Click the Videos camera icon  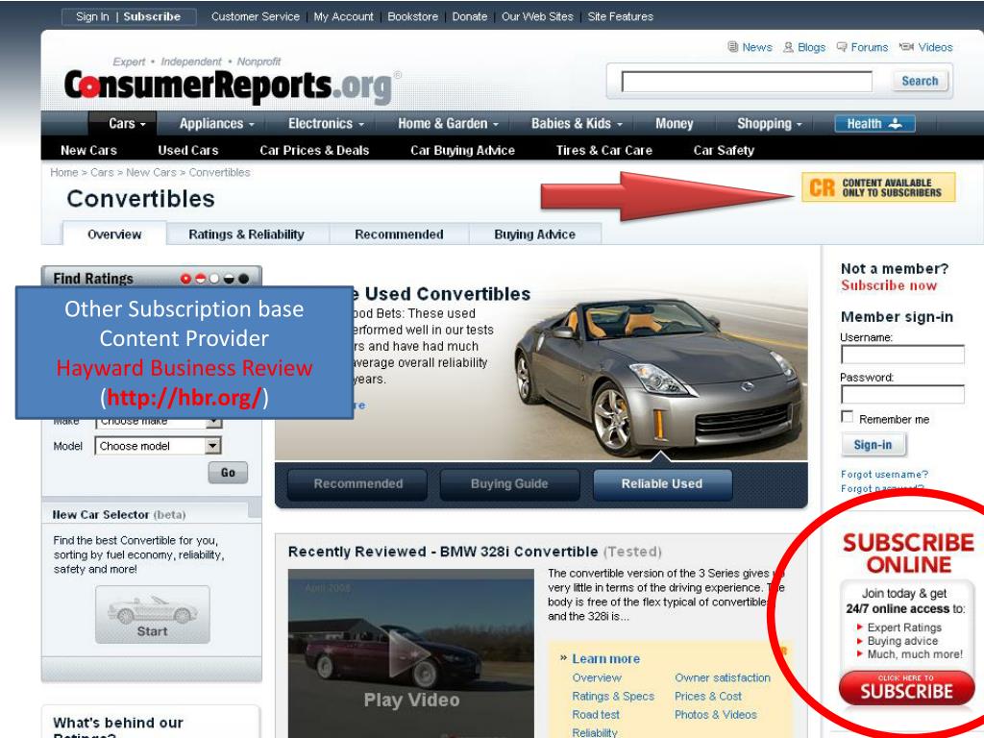point(906,47)
